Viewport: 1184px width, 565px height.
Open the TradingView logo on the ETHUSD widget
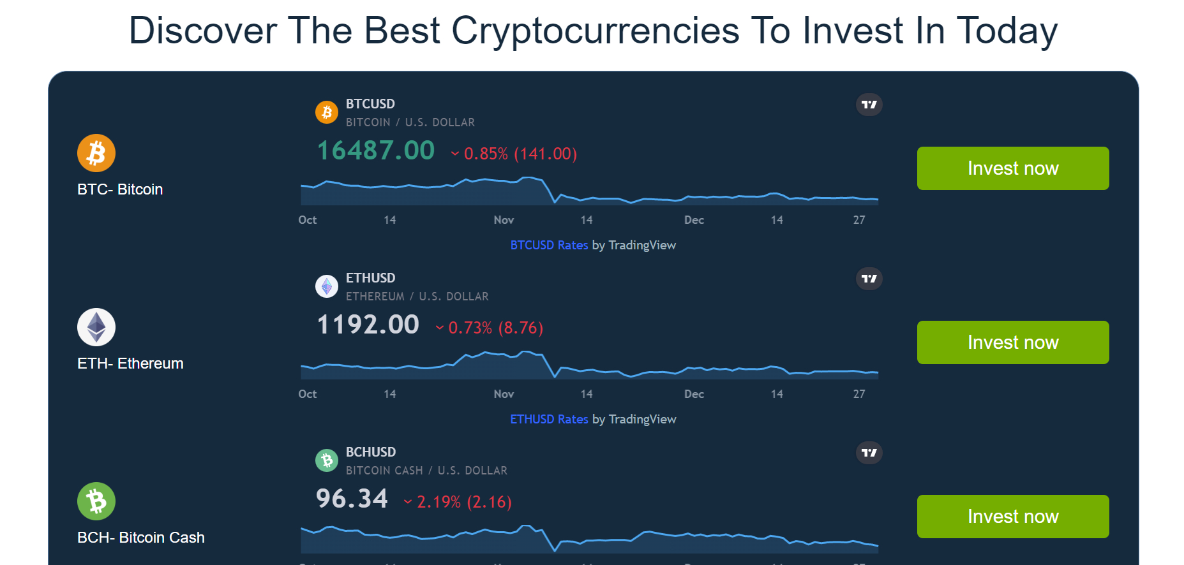[869, 279]
